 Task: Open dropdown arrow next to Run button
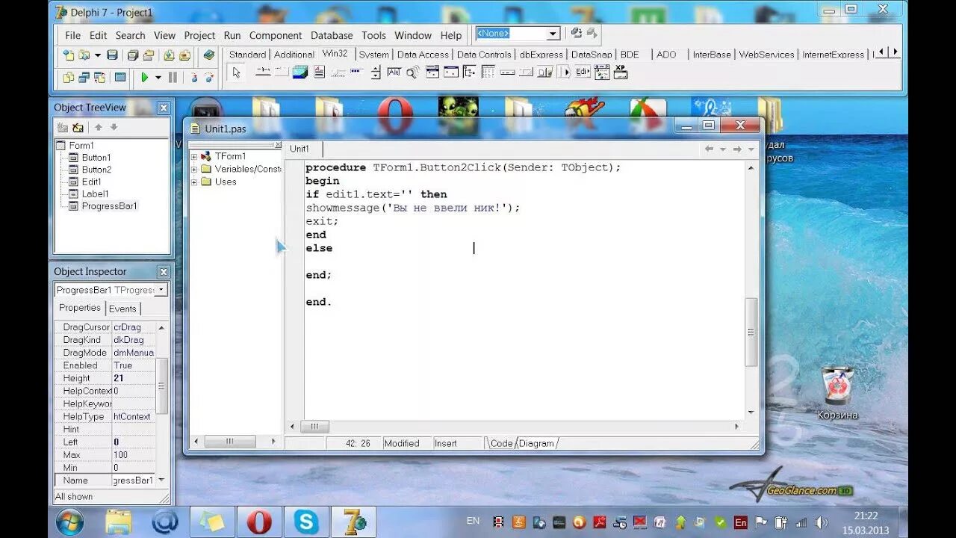click(x=158, y=77)
